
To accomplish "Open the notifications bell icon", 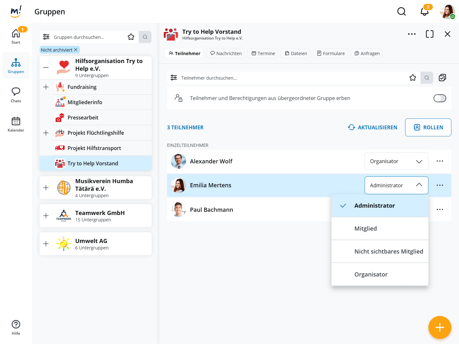I will pos(424,12).
